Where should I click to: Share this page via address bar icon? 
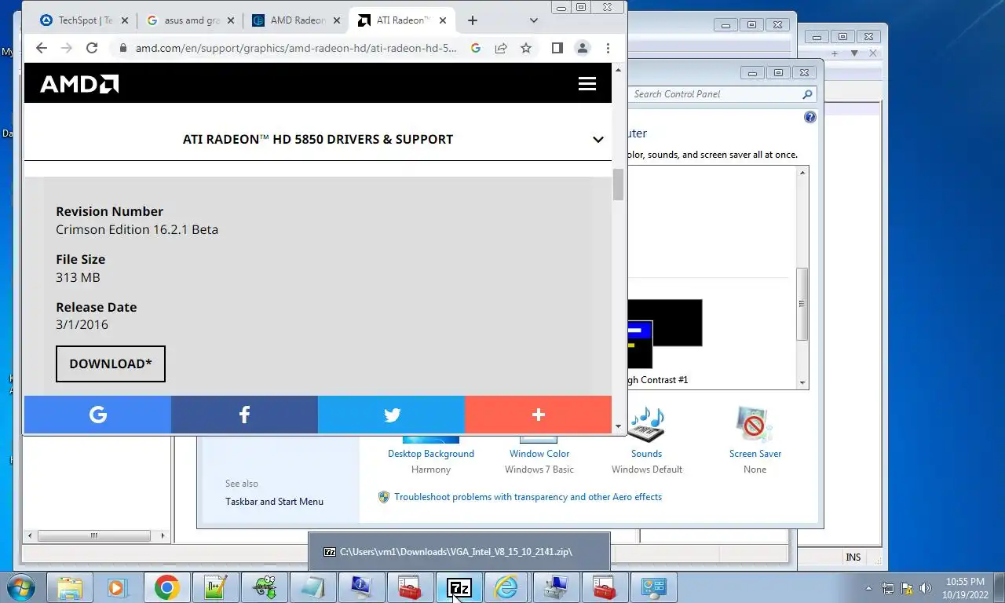pyautogui.click(x=501, y=48)
